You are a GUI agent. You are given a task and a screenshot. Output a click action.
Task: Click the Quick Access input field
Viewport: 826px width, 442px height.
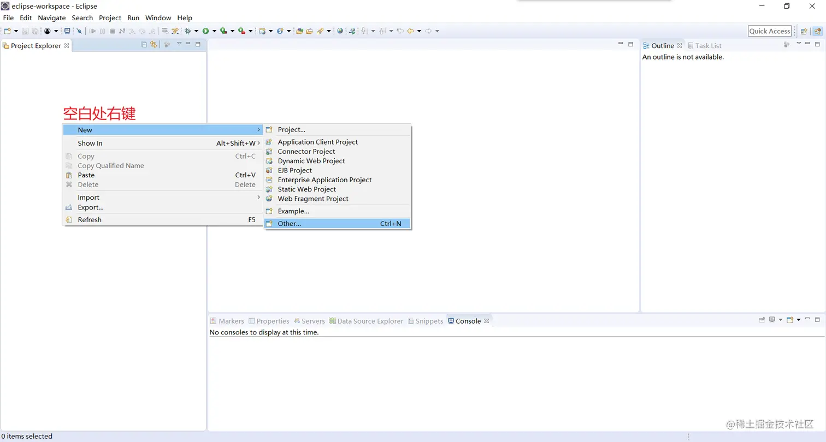click(x=770, y=31)
